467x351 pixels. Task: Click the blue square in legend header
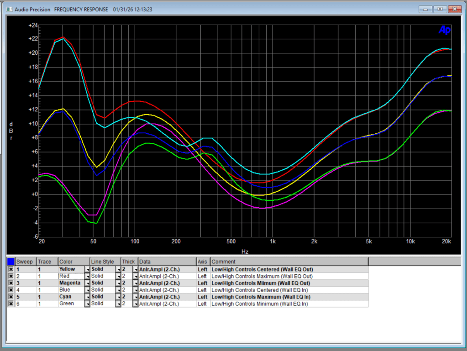10,262
